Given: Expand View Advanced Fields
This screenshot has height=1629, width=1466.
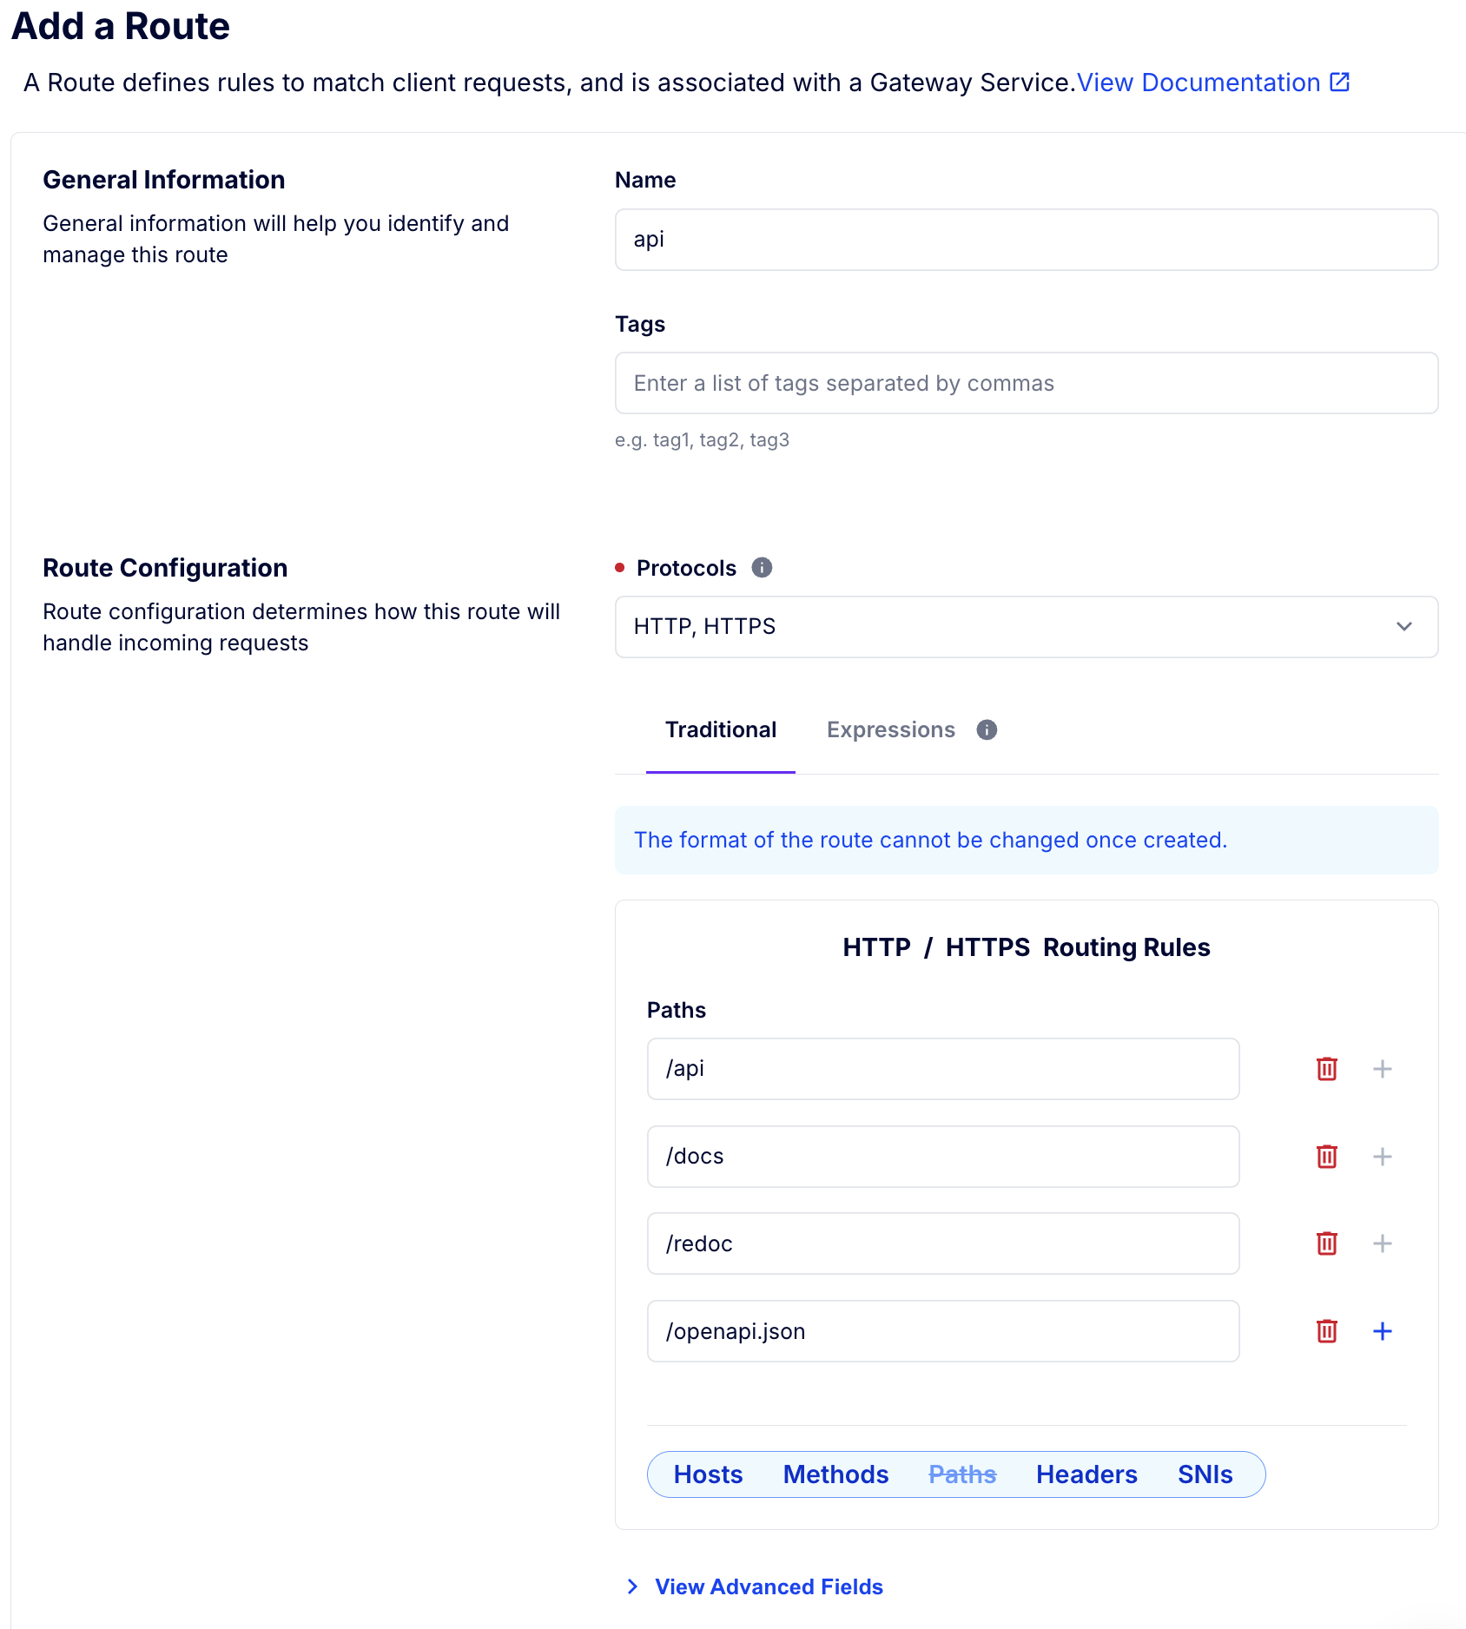Looking at the screenshot, I should [768, 1586].
